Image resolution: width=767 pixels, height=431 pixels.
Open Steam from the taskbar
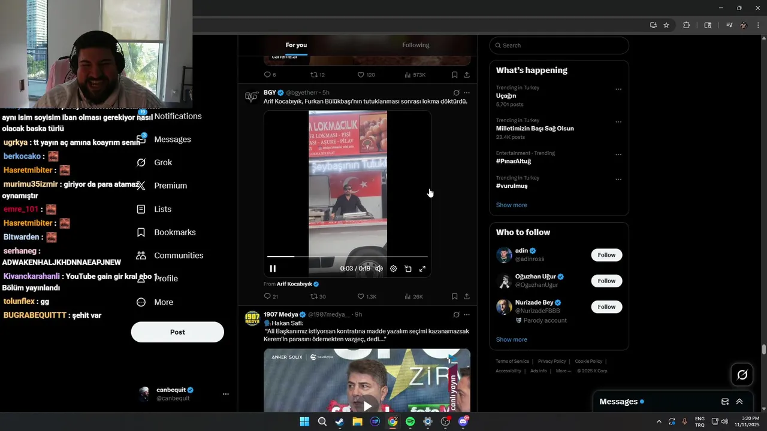340,421
